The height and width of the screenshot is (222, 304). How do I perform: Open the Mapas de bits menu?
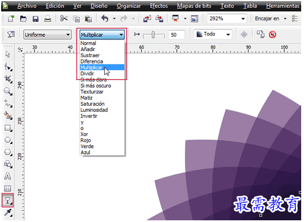click(194, 6)
